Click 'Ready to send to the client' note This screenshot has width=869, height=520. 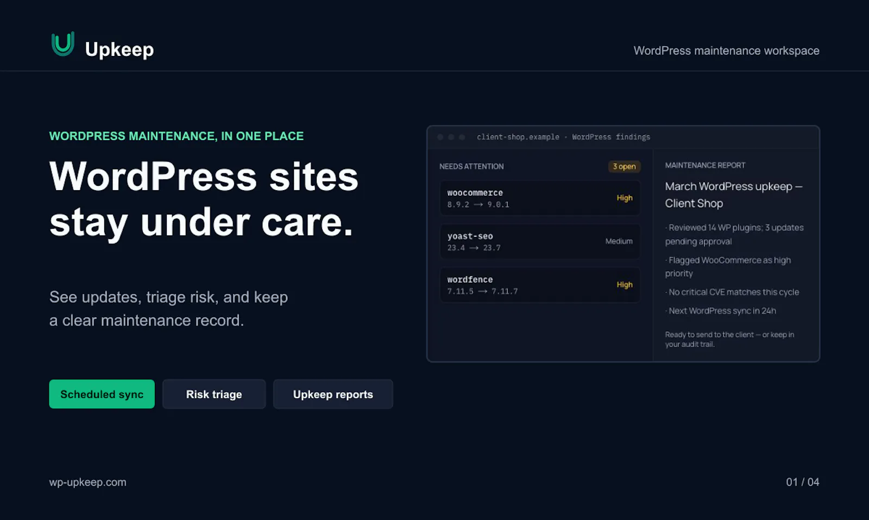[729, 339]
